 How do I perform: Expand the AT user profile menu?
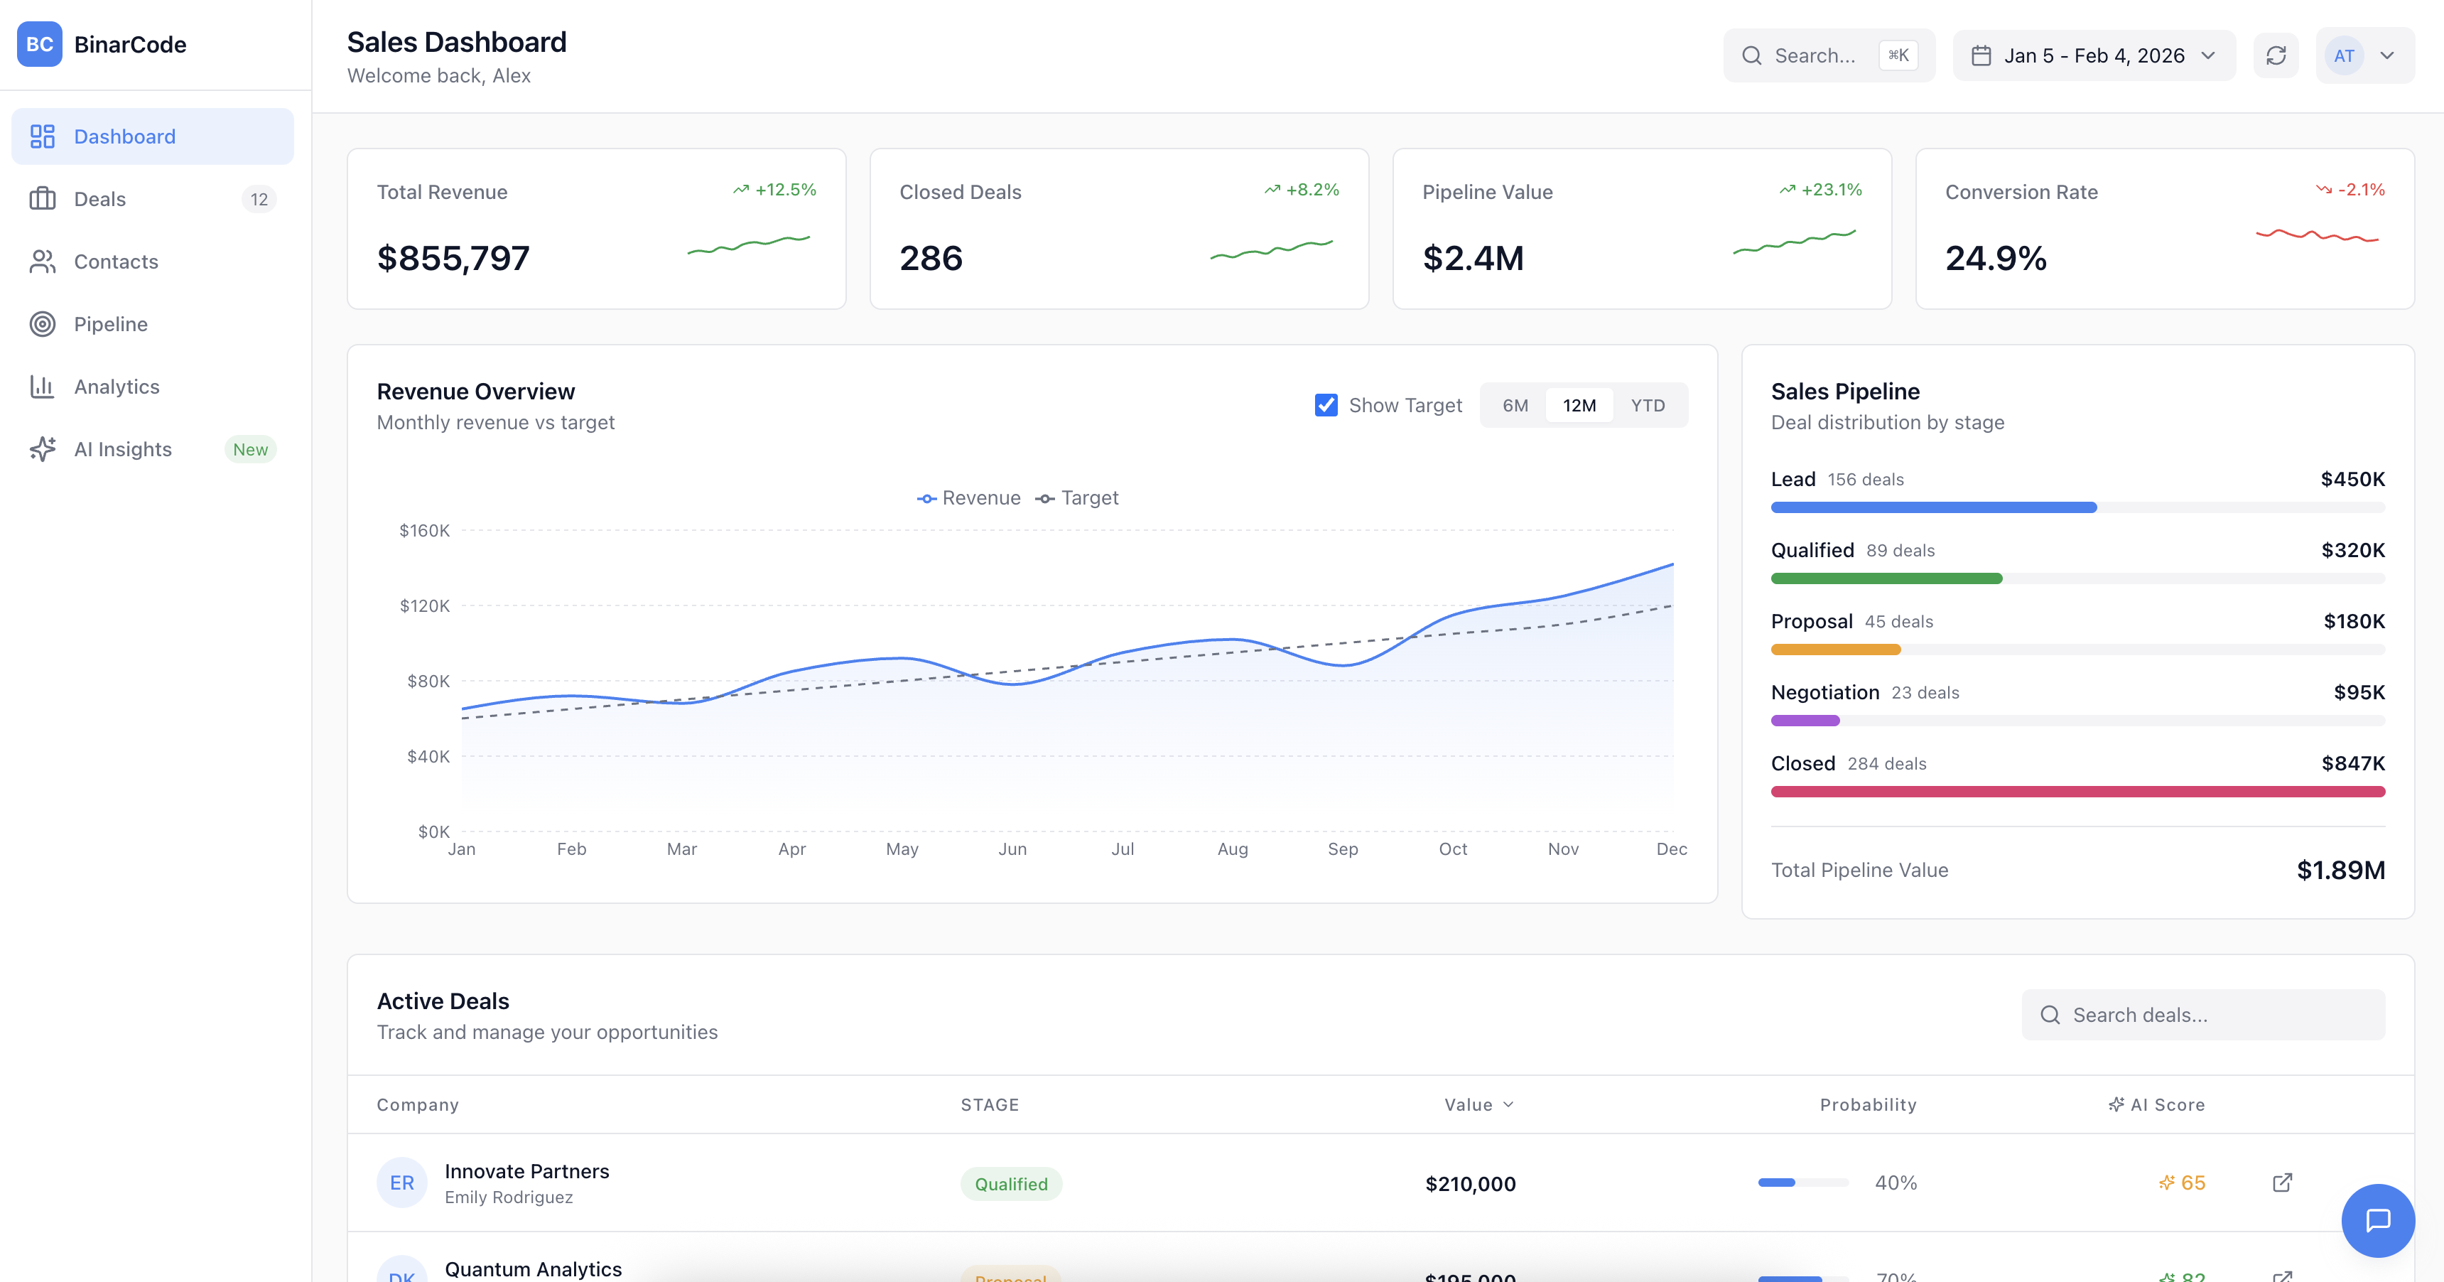2364,55
